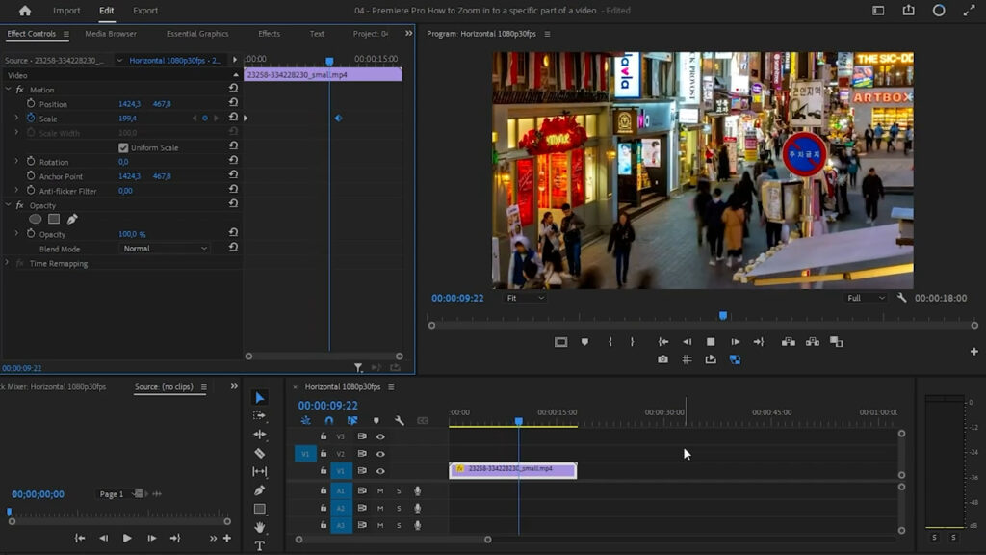Toggle V3 track output eye
Viewport: 986px width, 555px height.
tap(380, 436)
